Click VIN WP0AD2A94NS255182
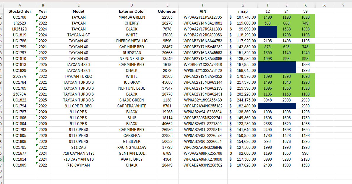 click(203, 106)
